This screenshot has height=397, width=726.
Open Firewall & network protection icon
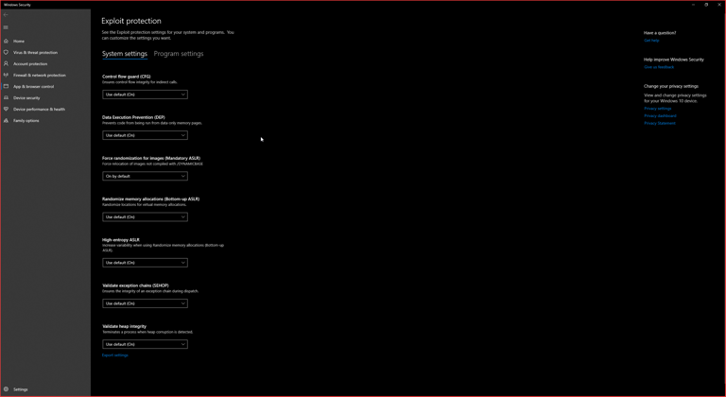(6, 76)
